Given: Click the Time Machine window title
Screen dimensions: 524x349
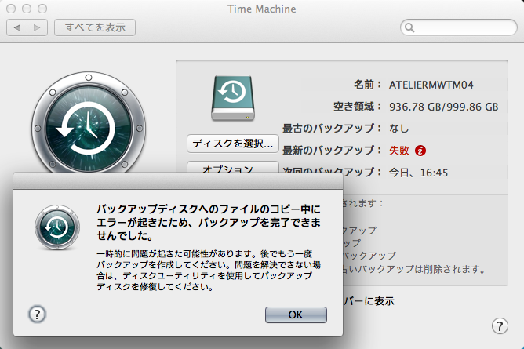Looking at the screenshot, I should 262,9.
